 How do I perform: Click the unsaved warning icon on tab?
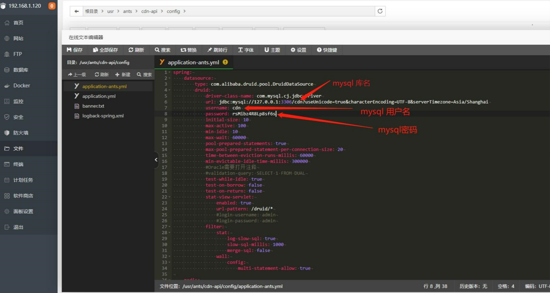(225, 62)
